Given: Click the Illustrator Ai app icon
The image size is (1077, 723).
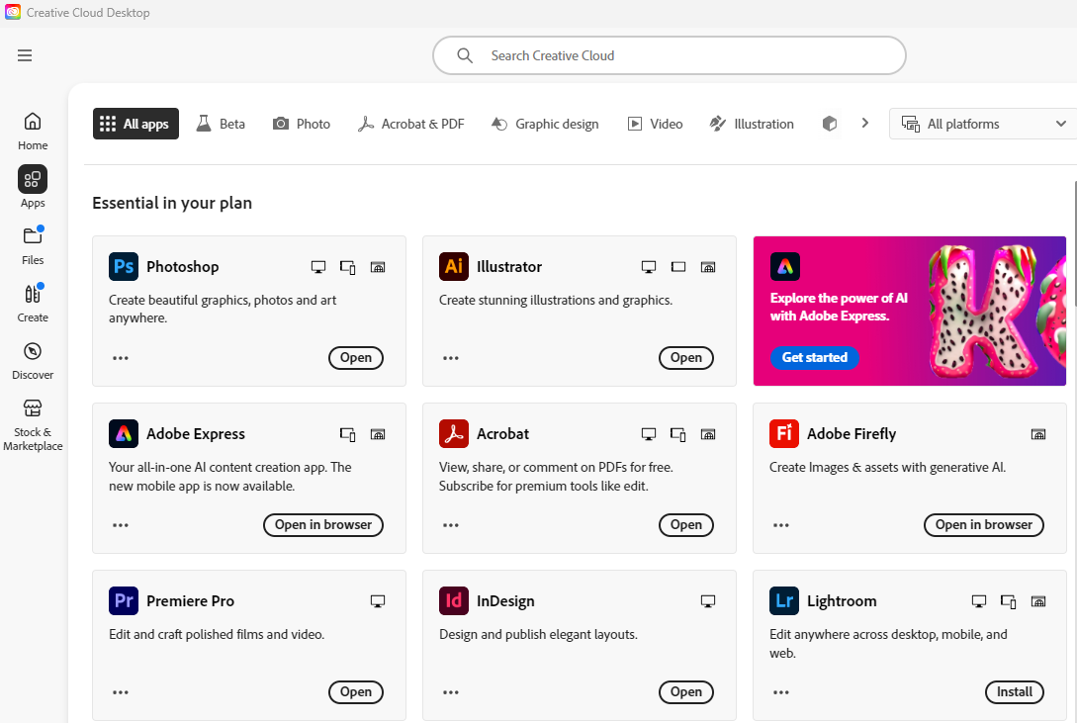Looking at the screenshot, I should click(454, 266).
